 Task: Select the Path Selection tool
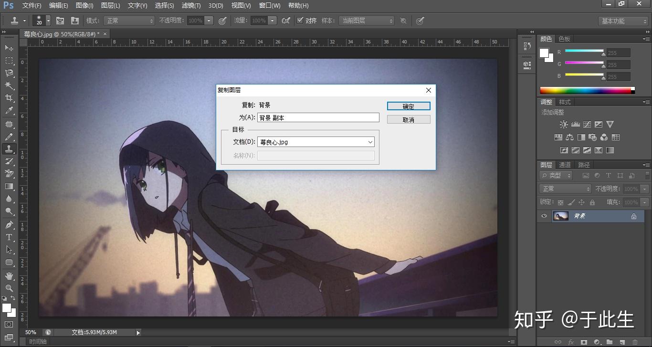point(9,249)
